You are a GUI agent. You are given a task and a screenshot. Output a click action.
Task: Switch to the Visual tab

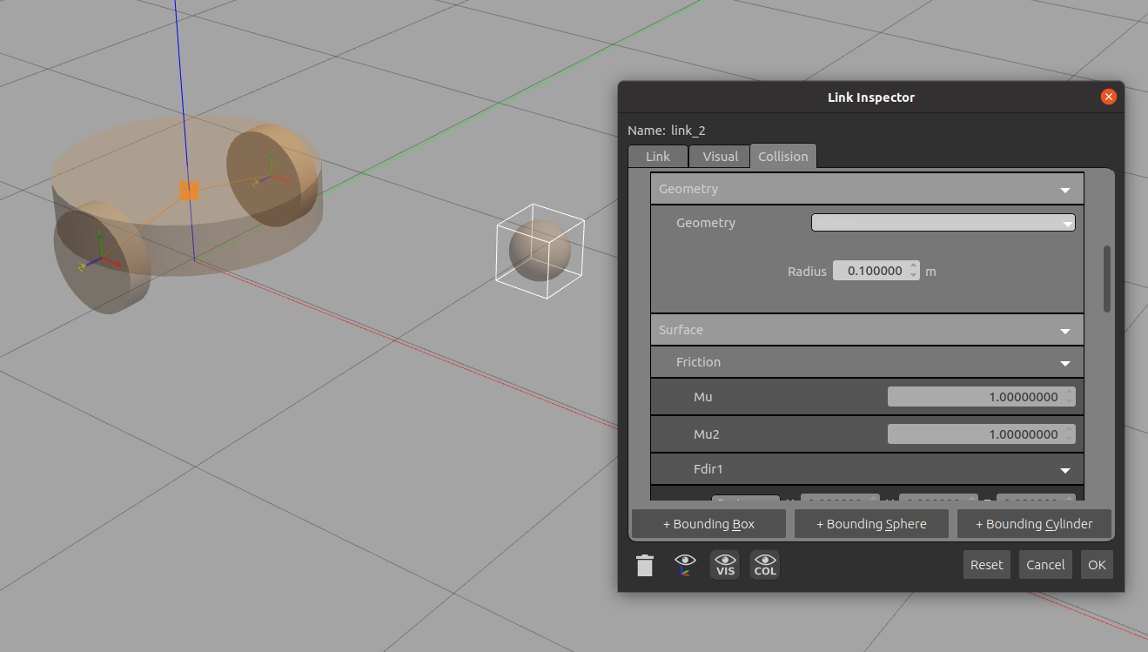point(720,157)
